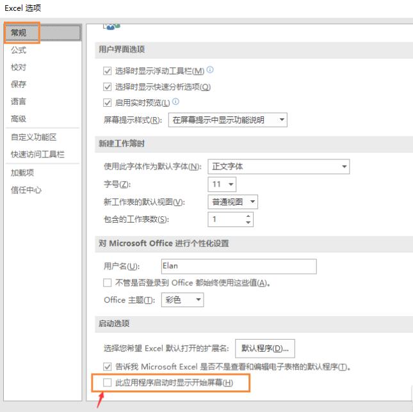Click the Excel 选项 dialog title
The width and height of the screenshot is (413, 412).
click(23, 8)
